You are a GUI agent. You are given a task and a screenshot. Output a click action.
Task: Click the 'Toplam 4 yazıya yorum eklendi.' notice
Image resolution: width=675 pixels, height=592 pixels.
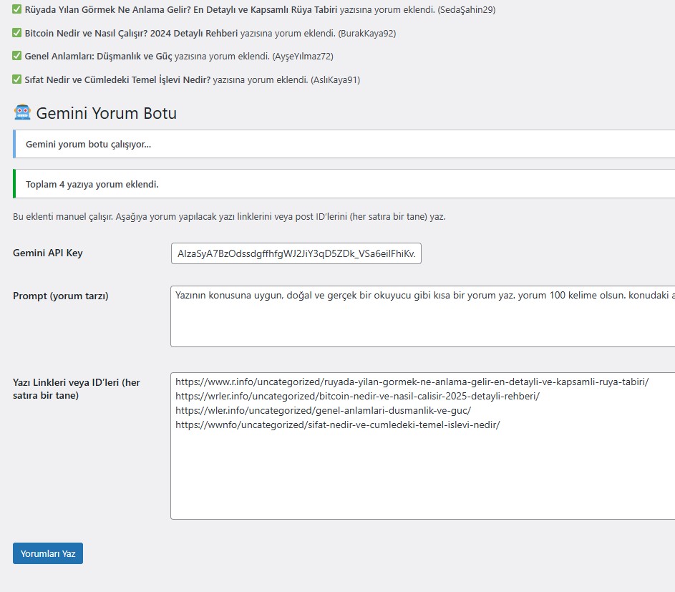coord(344,184)
